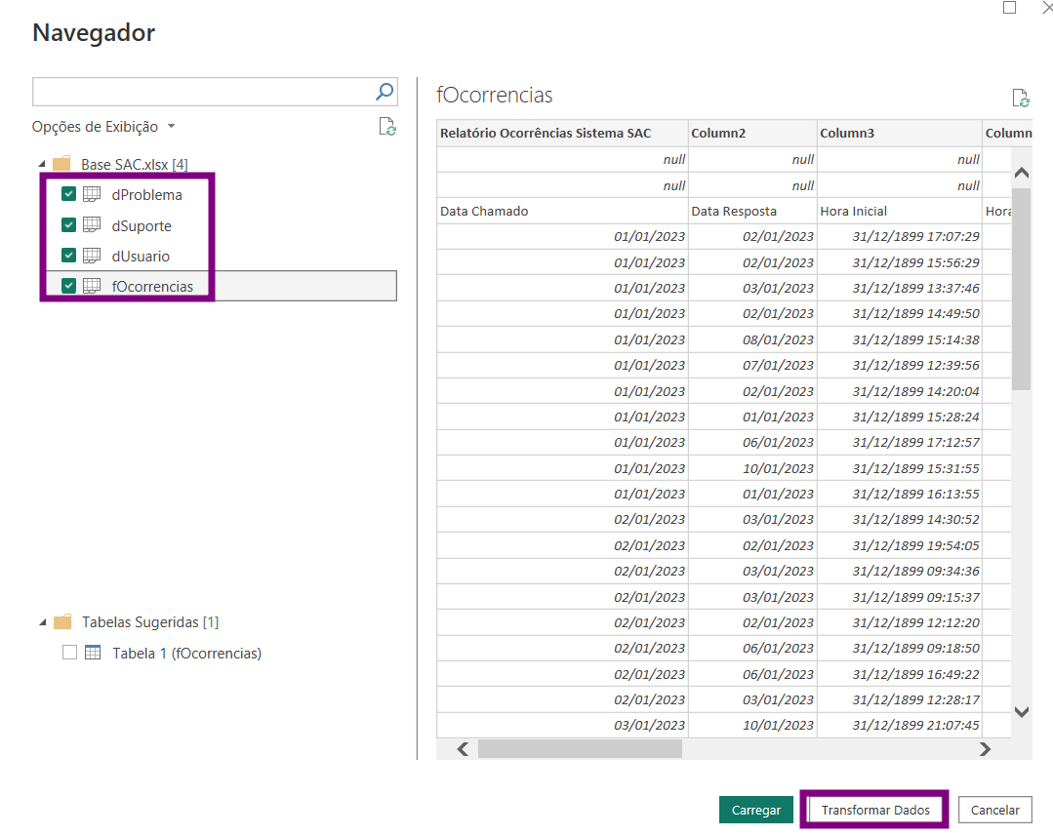The height and width of the screenshot is (836, 1053).
Task: Click the search magnifier icon
Action: tap(385, 92)
